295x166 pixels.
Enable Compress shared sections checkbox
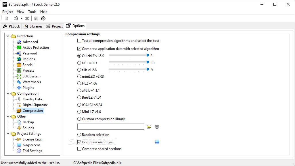pyautogui.click(x=79, y=149)
